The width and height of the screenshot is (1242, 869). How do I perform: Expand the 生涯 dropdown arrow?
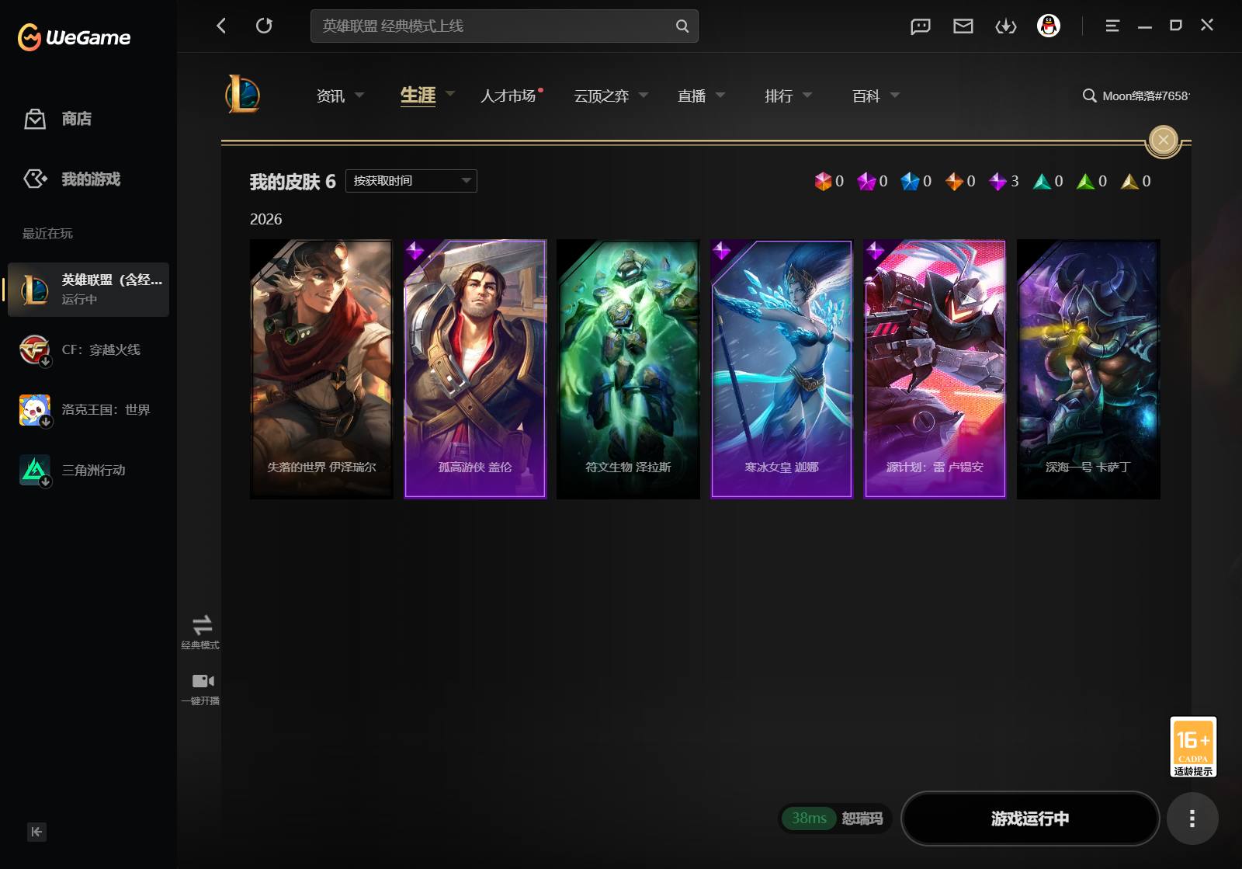450,94
